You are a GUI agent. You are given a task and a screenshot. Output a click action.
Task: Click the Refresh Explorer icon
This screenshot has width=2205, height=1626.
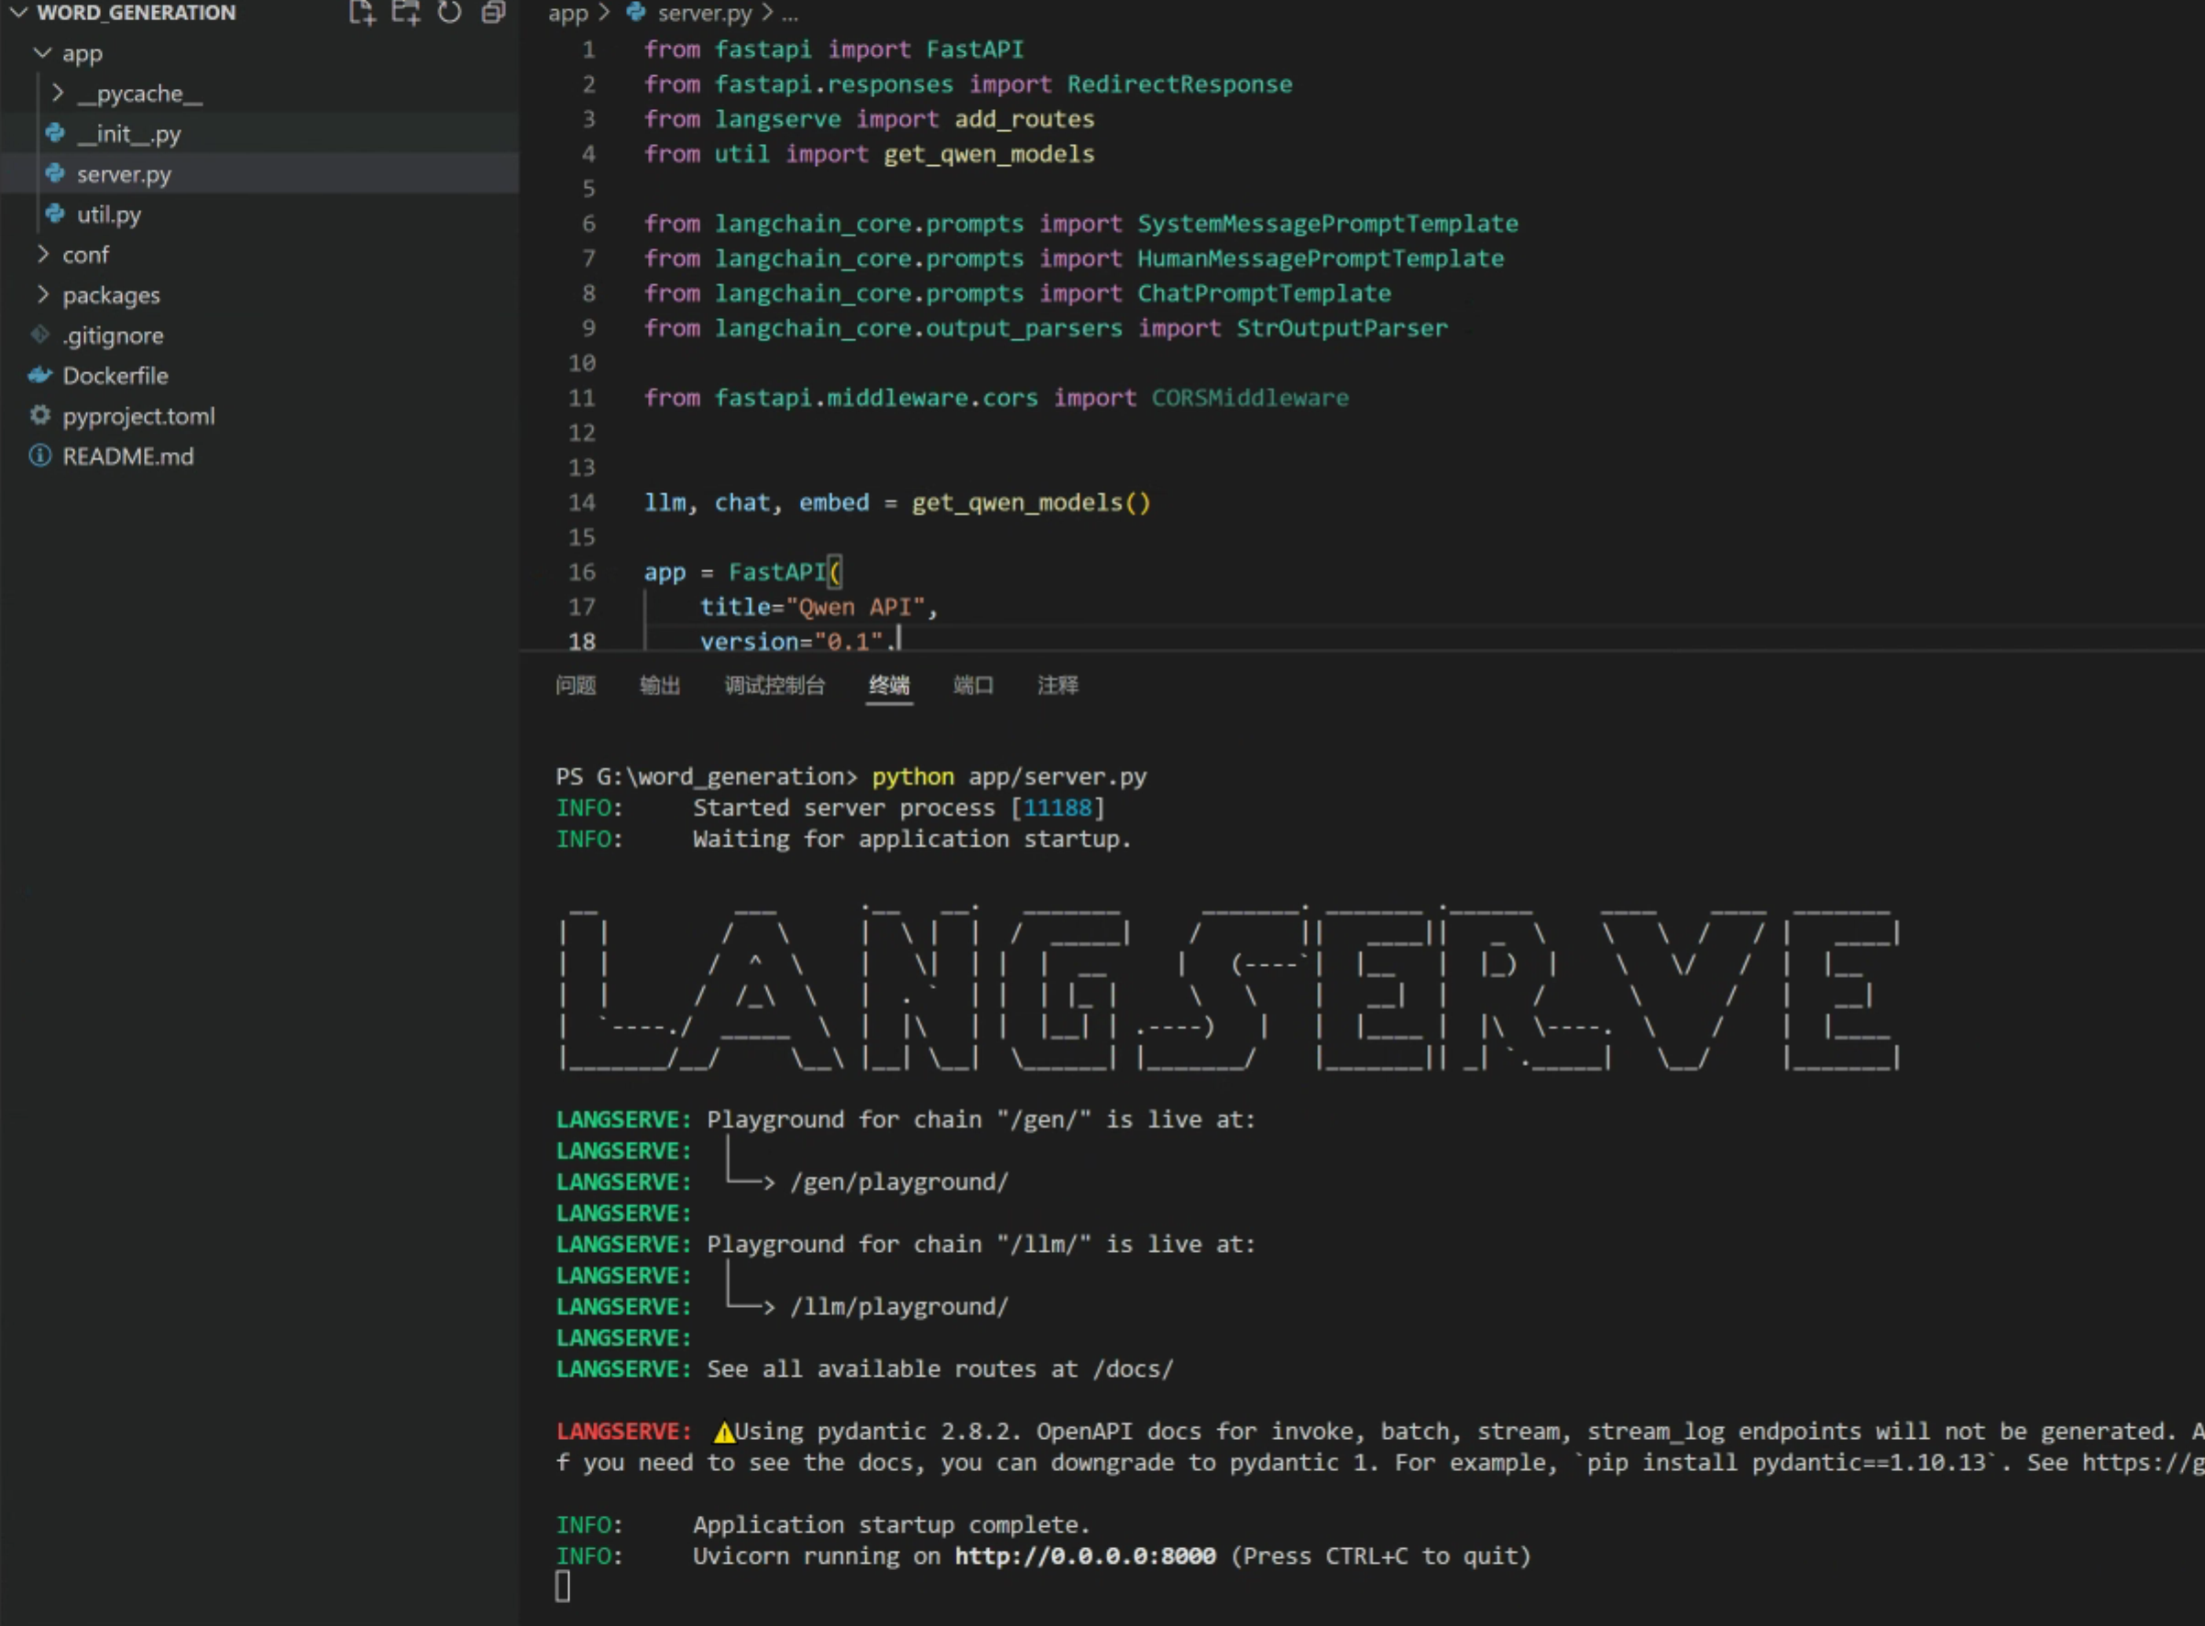coord(449,13)
